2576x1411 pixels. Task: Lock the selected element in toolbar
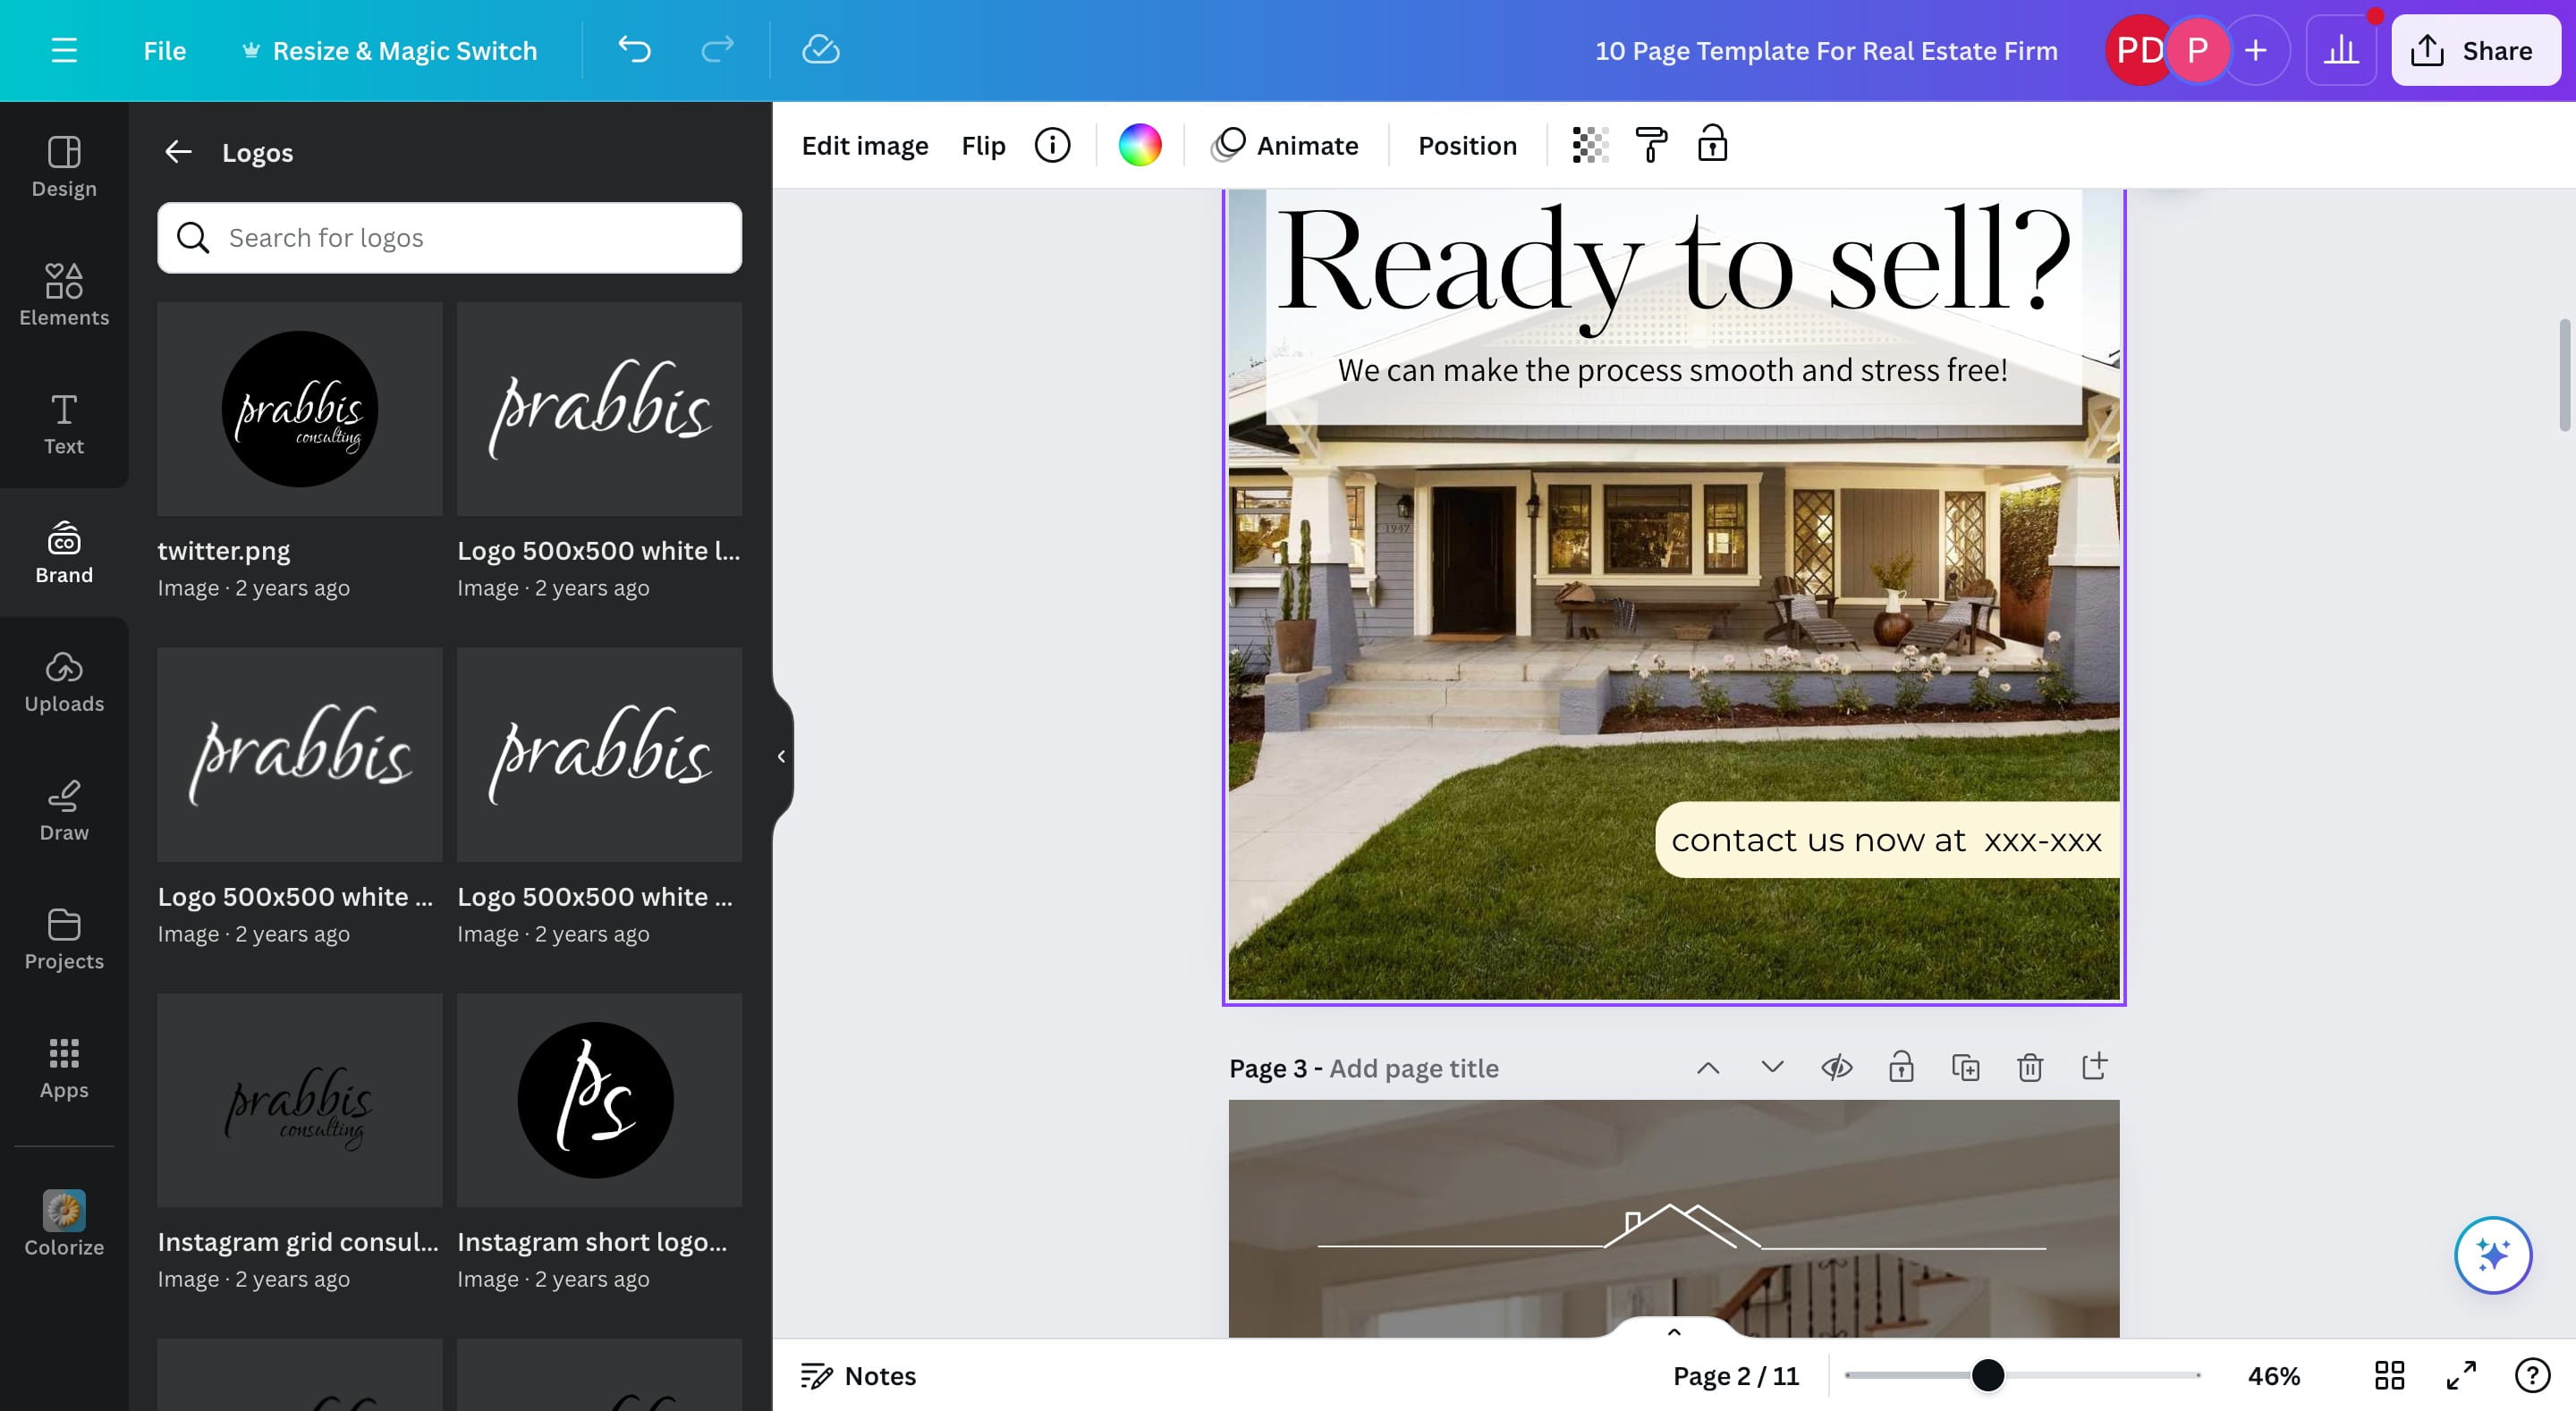[1712, 145]
